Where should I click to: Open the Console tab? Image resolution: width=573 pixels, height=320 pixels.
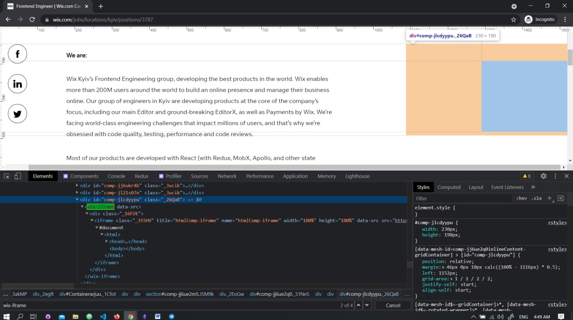click(x=116, y=176)
